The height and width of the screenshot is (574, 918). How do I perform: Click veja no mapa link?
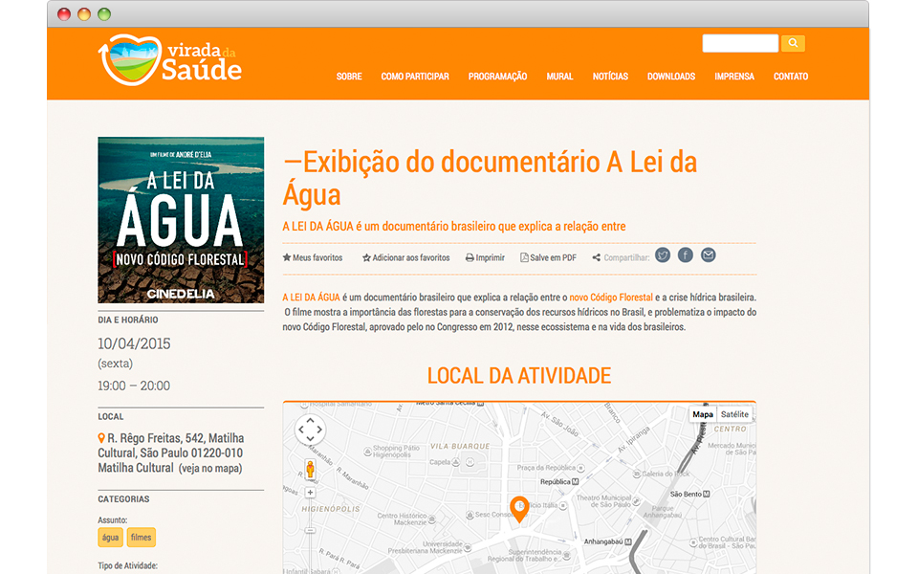(x=210, y=468)
